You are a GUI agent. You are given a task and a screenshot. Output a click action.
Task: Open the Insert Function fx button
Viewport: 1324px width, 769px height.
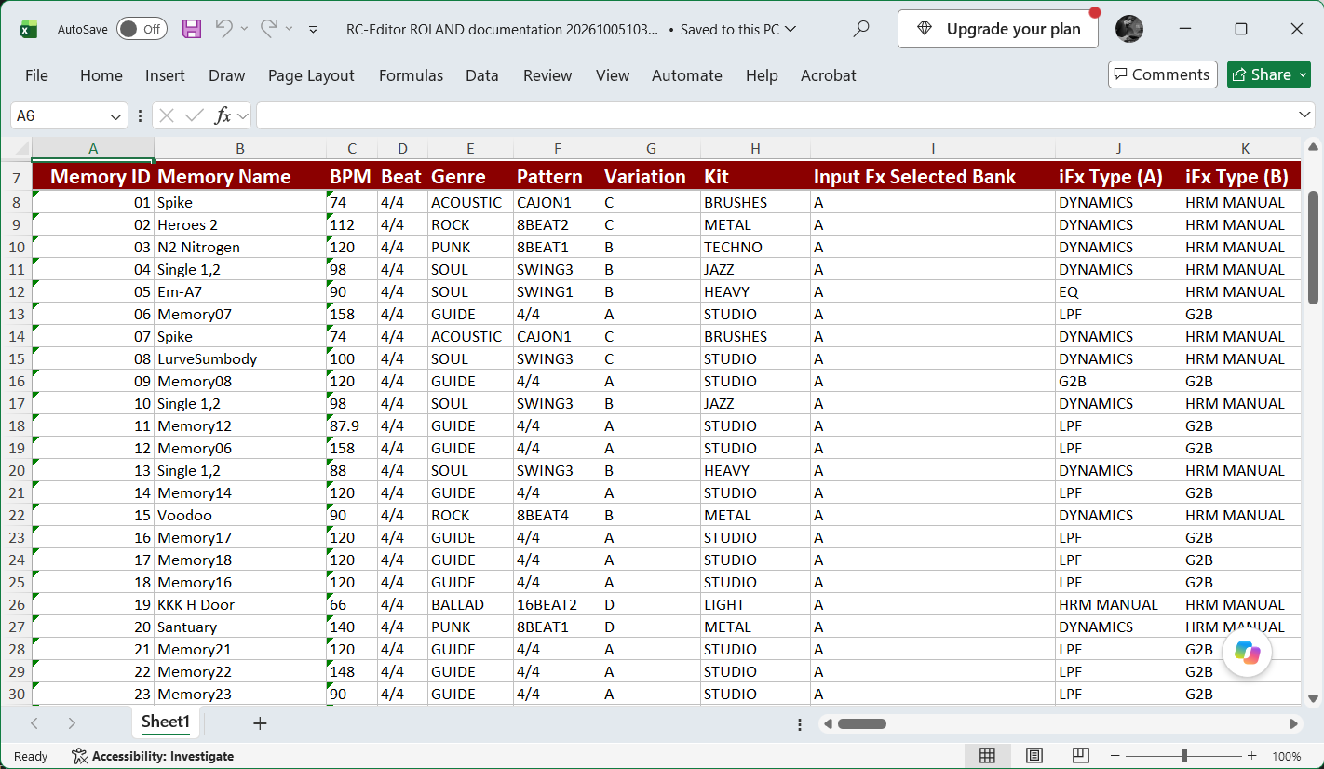223,115
